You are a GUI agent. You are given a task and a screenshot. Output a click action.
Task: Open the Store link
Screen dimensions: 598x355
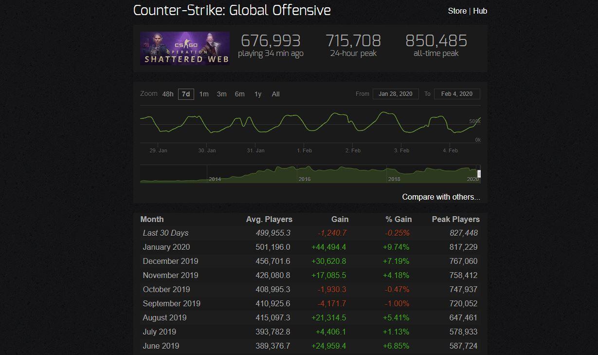[457, 11]
